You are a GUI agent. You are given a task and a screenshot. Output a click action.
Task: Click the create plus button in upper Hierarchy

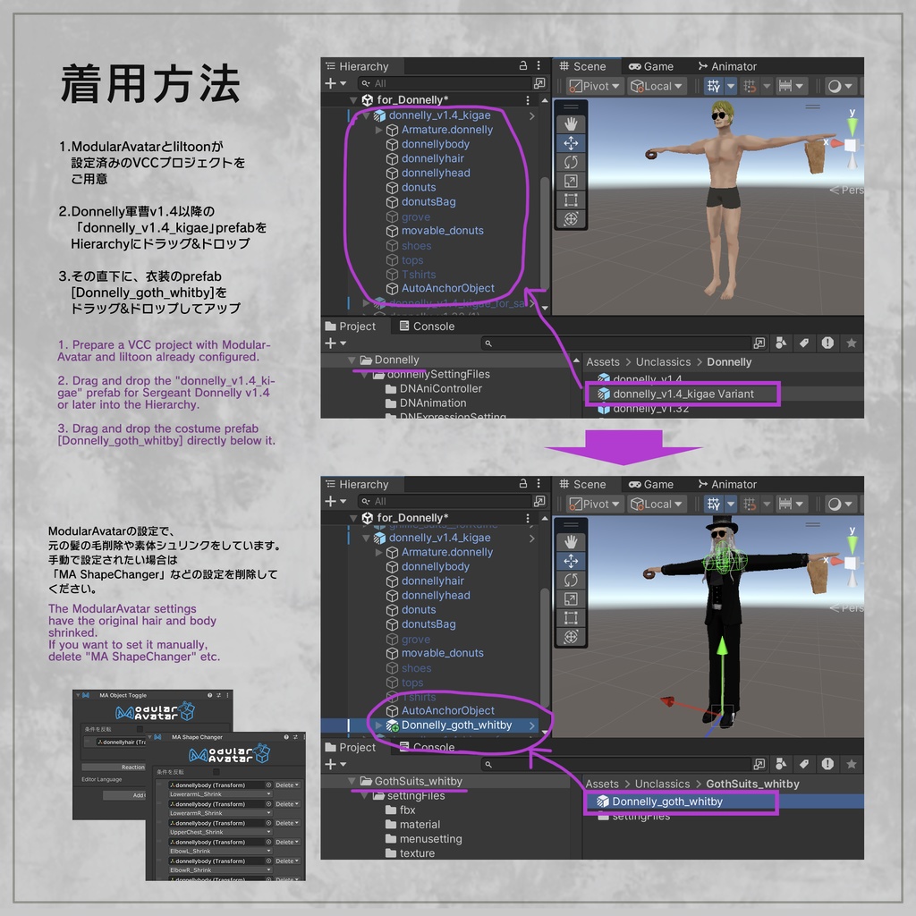[331, 83]
